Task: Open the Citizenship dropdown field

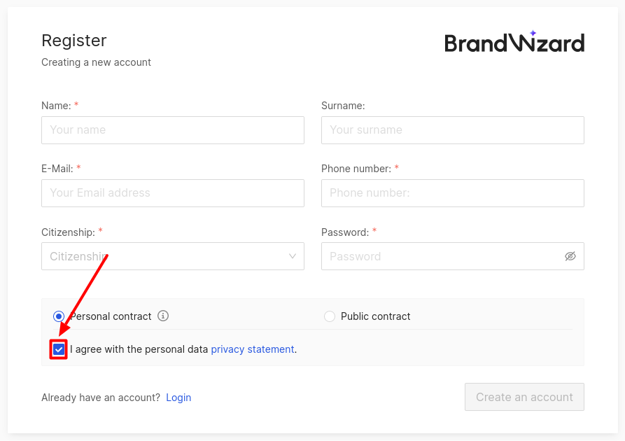Action: click(x=173, y=256)
